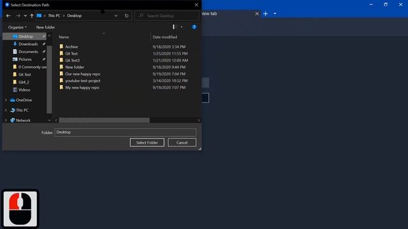Open the dialog help icon
This screenshot has width=408, height=229.
tap(194, 27)
